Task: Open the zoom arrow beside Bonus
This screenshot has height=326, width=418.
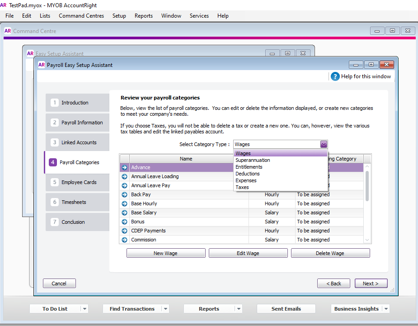Action: pos(124,222)
